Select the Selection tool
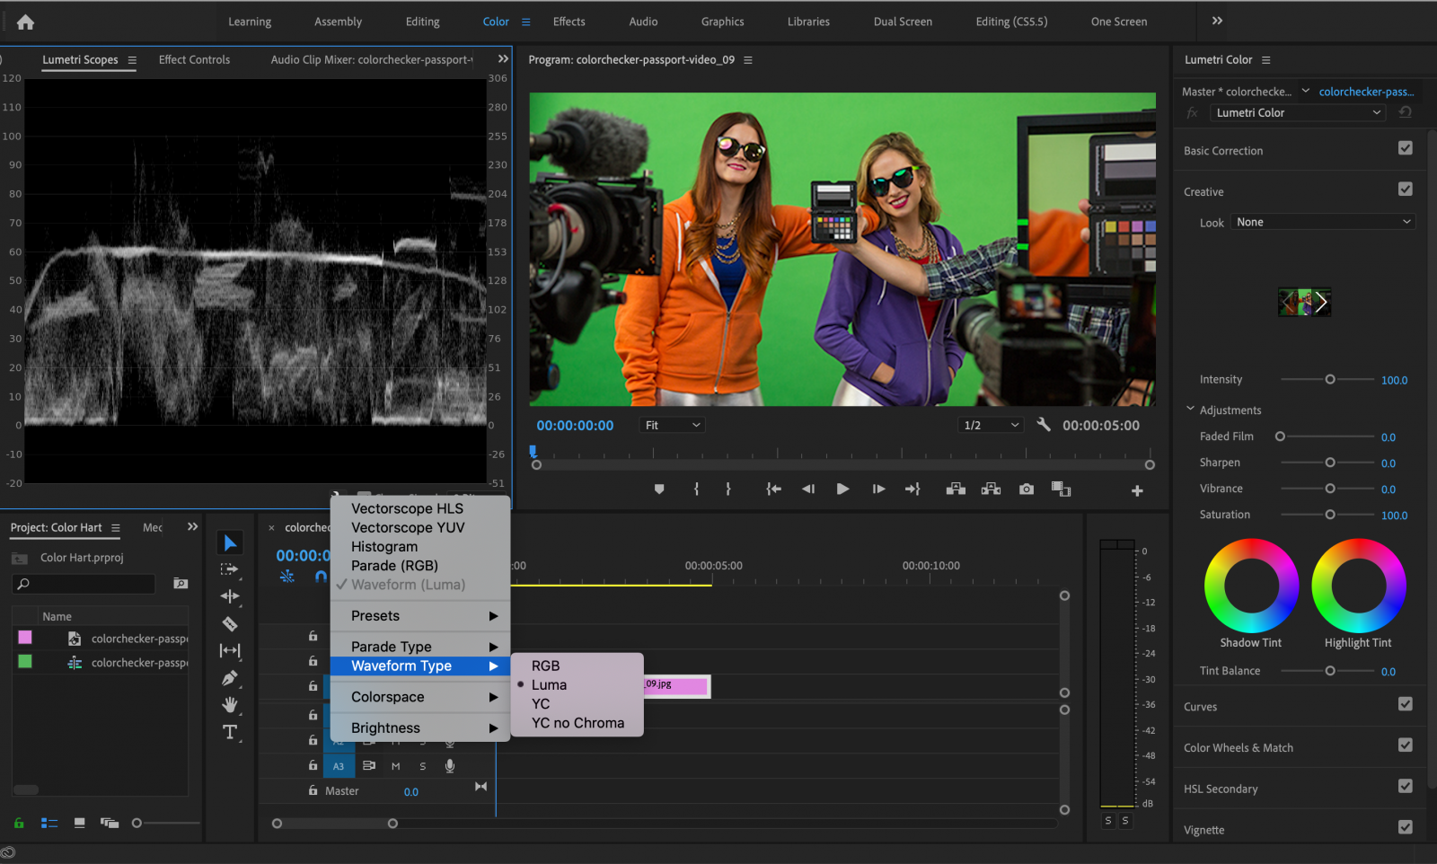The width and height of the screenshot is (1437, 864). click(230, 542)
